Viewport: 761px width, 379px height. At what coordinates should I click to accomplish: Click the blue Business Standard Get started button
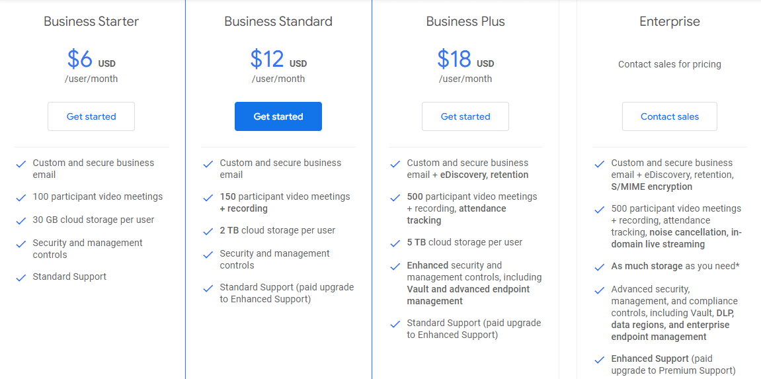coord(278,116)
